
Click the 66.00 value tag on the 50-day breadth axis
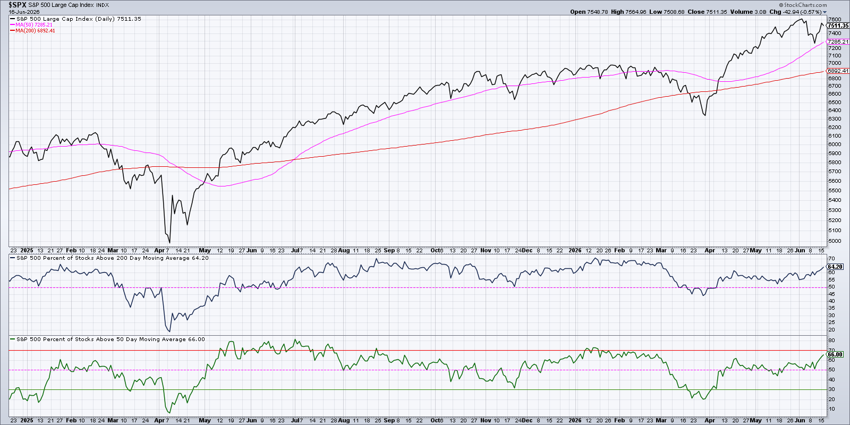(x=835, y=354)
